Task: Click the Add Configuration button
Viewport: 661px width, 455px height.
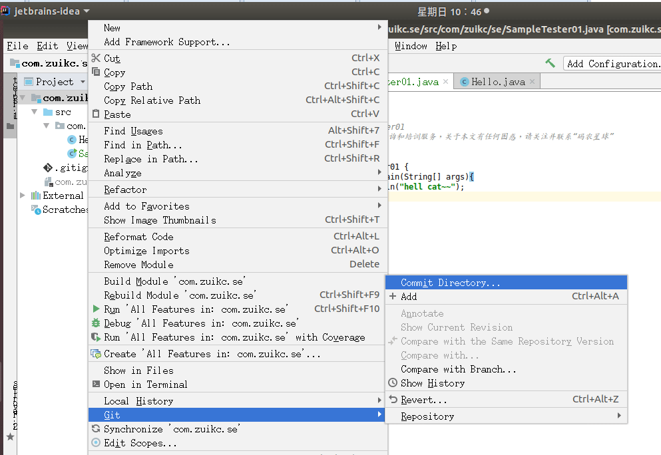Action: click(612, 63)
